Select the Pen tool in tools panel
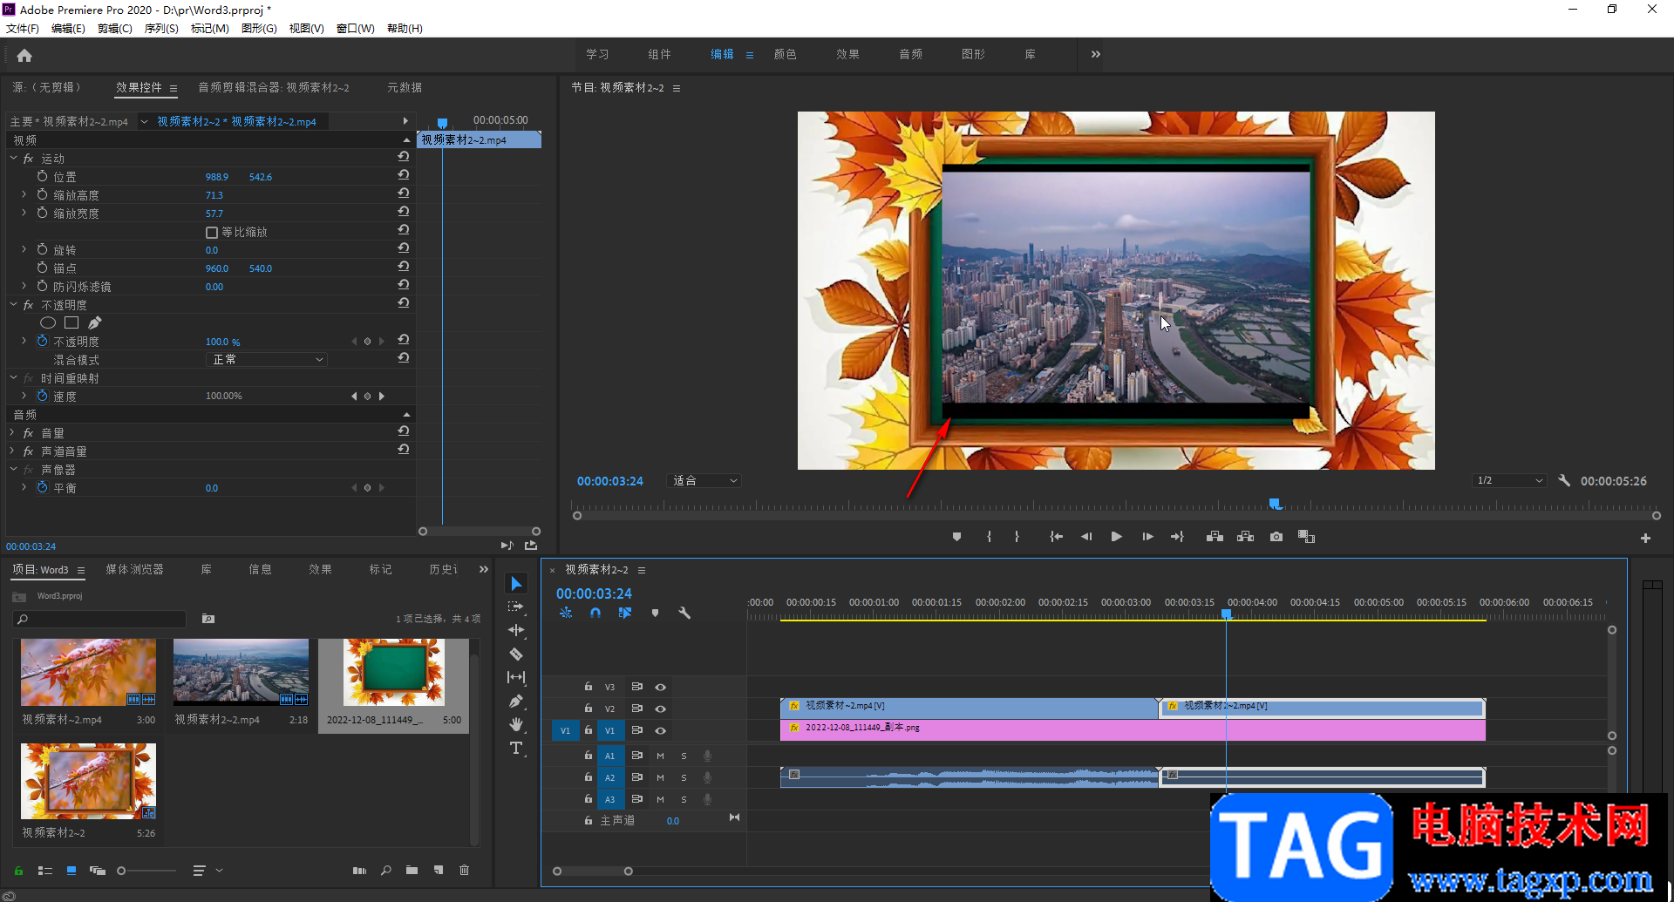The image size is (1674, 902). click(x=516, y=701)
